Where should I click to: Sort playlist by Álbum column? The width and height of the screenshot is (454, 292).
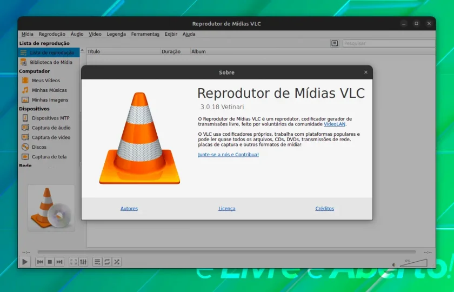pyautogui.click(x=313, y=51)
